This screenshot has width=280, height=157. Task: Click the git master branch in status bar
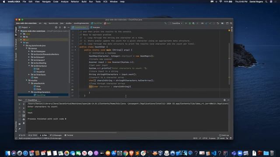tap(221, 138)
